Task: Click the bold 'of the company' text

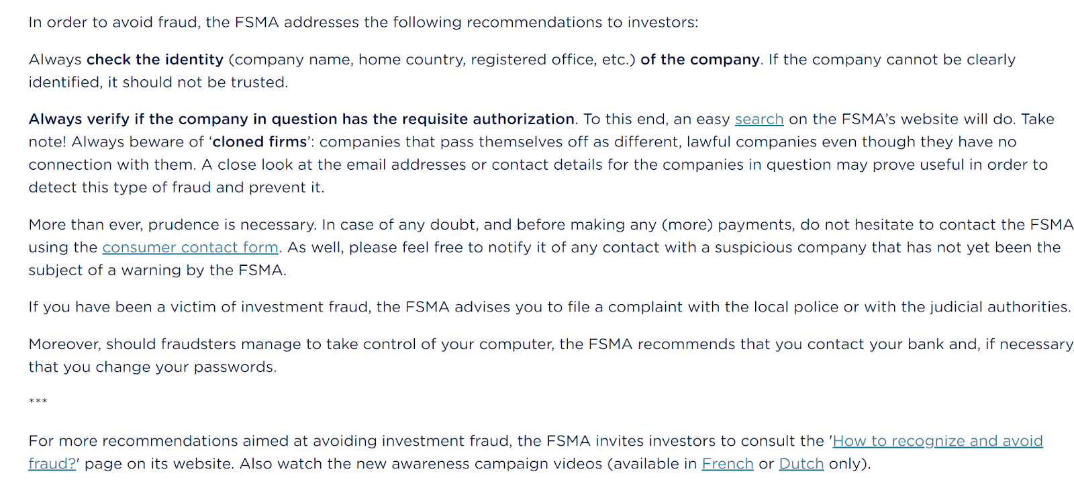Action: tap(699, 60)
